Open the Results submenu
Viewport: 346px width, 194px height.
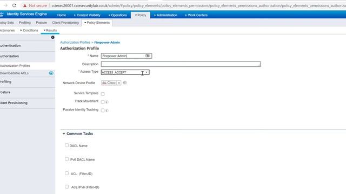point(50,30)
